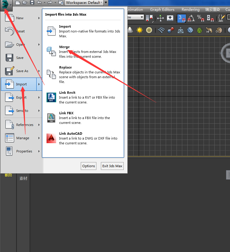Expand the Manage submenu arrow
This screenshot has width=230, height=252.
pos(39,138)
